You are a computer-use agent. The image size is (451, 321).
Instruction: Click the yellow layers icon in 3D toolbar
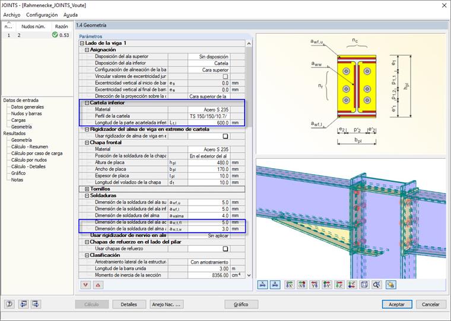pos(390,285)
